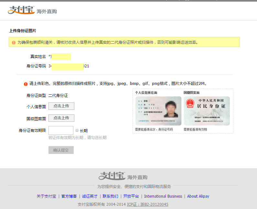
Task: Click 海外直购 text next to header logo
Action: (x=47, y=11)
